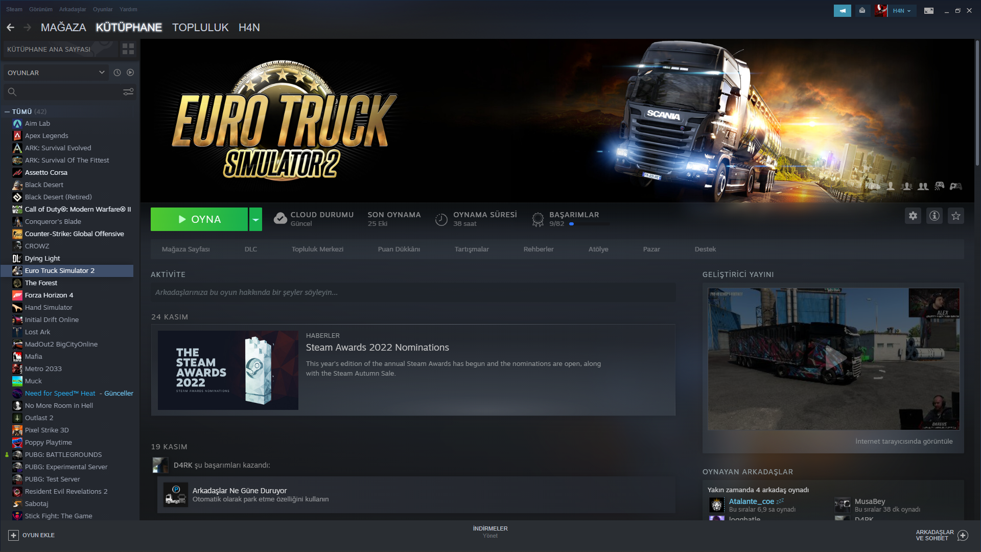
Task: Open Atölye link
Action: [598, 249]
